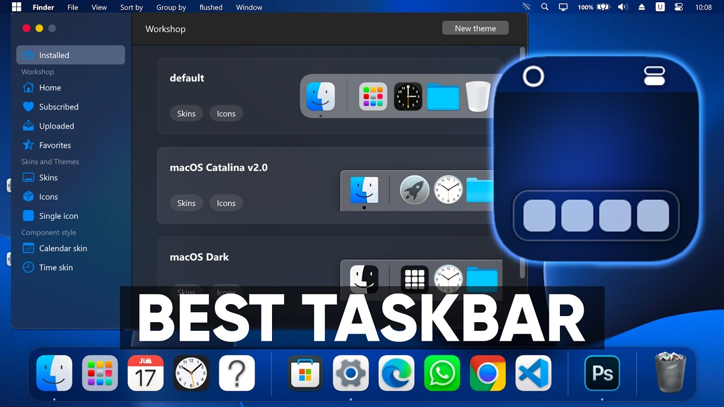Screen dimensions: 724x407
Task: Click the 10:08 clock in menu bar
Action: point(704,7)
